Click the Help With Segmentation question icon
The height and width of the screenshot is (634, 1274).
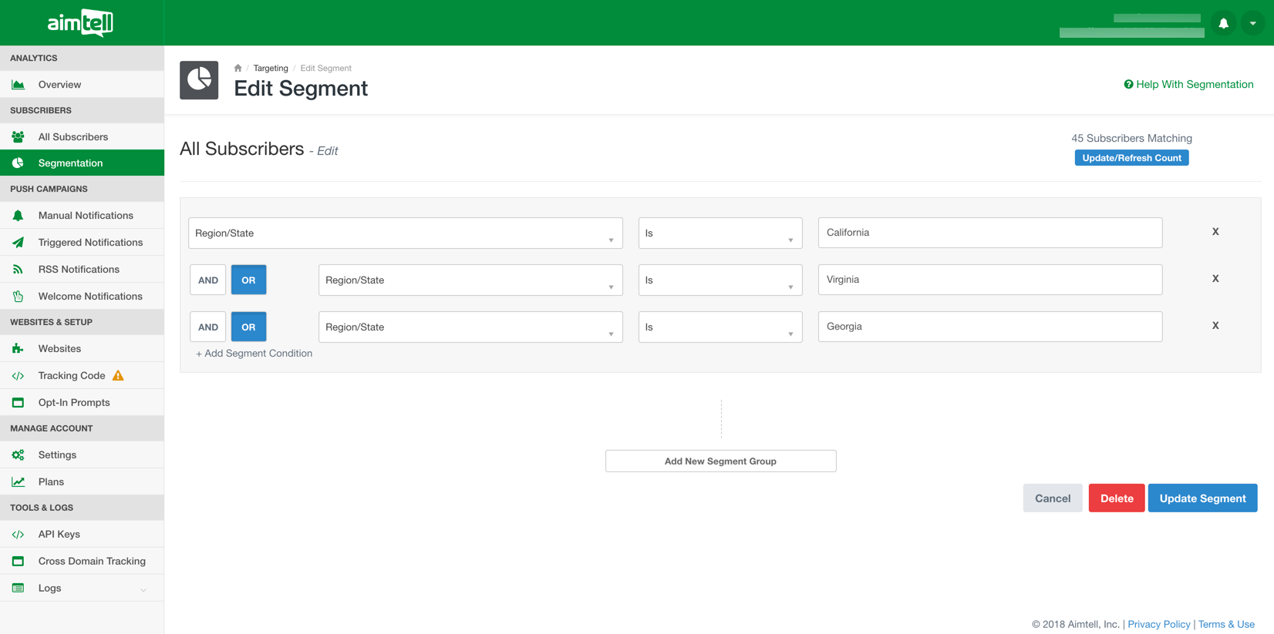click(1128, 85)
